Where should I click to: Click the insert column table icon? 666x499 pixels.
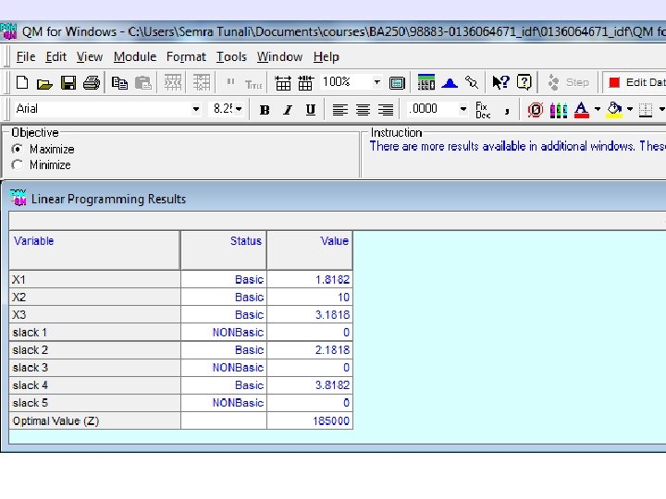(x=305, y=83)
